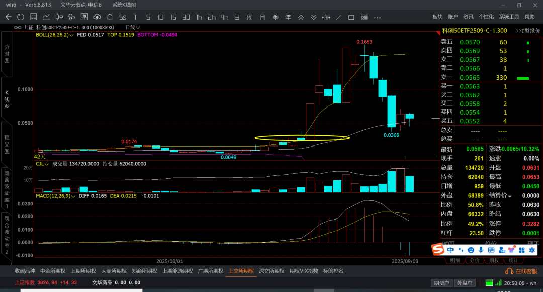This screenshot has height=292, width=543.
Task: Switch to 统计 tab
Action: (513, 260)
